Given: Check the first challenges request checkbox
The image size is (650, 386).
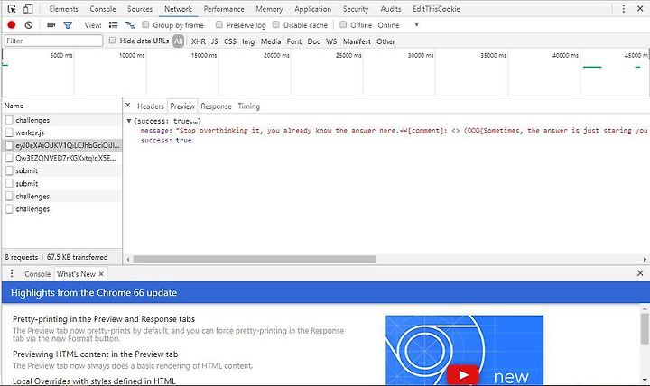Looking at the screenshot, I should click(9, 120).
